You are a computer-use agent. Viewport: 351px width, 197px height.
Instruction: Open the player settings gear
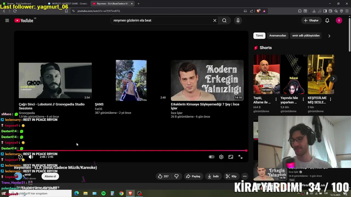[221, 157]
